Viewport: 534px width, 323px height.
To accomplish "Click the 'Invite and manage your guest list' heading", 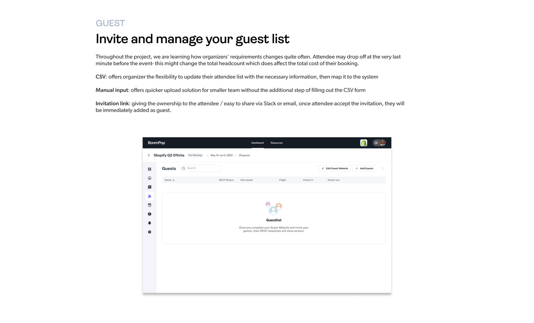I will [193, 39].
